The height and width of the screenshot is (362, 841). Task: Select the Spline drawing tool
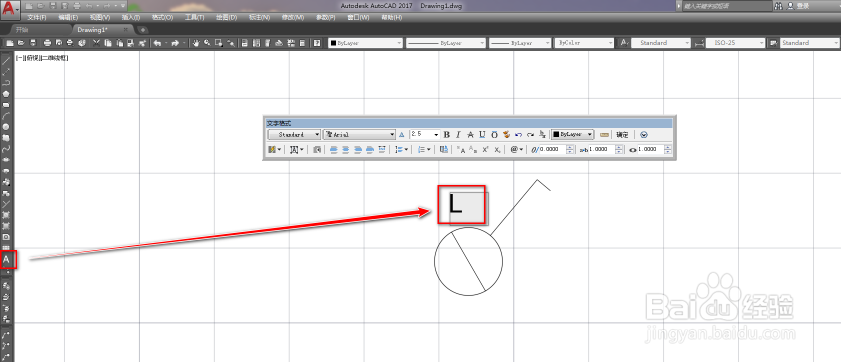coord(6,148)
